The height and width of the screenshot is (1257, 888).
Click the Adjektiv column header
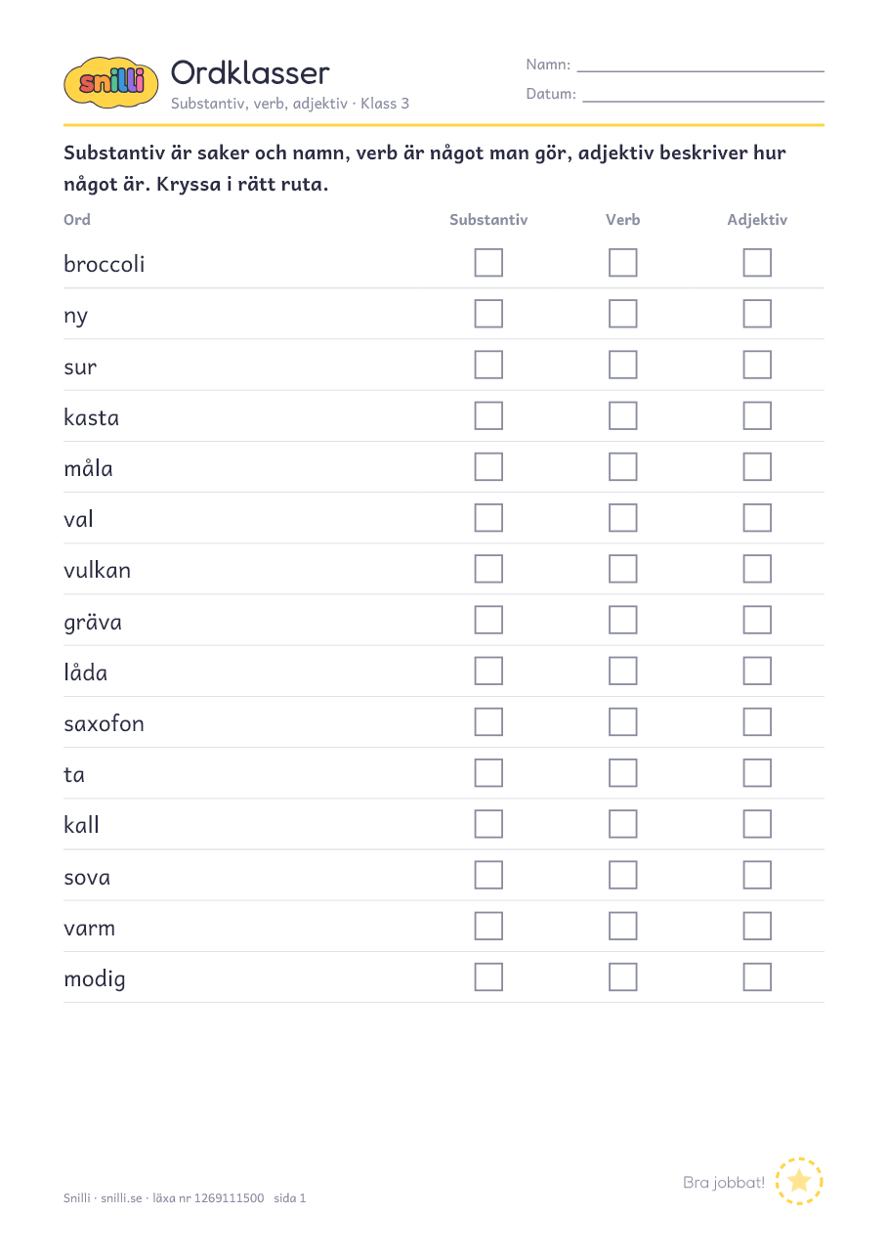[757, 220]
